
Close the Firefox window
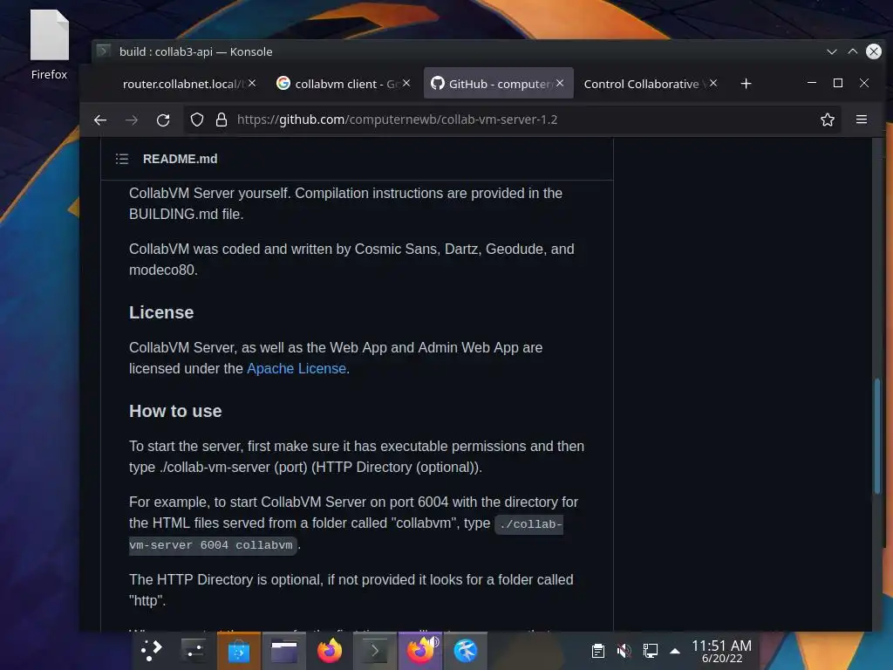pyautogui.click(x=864, y=83)
